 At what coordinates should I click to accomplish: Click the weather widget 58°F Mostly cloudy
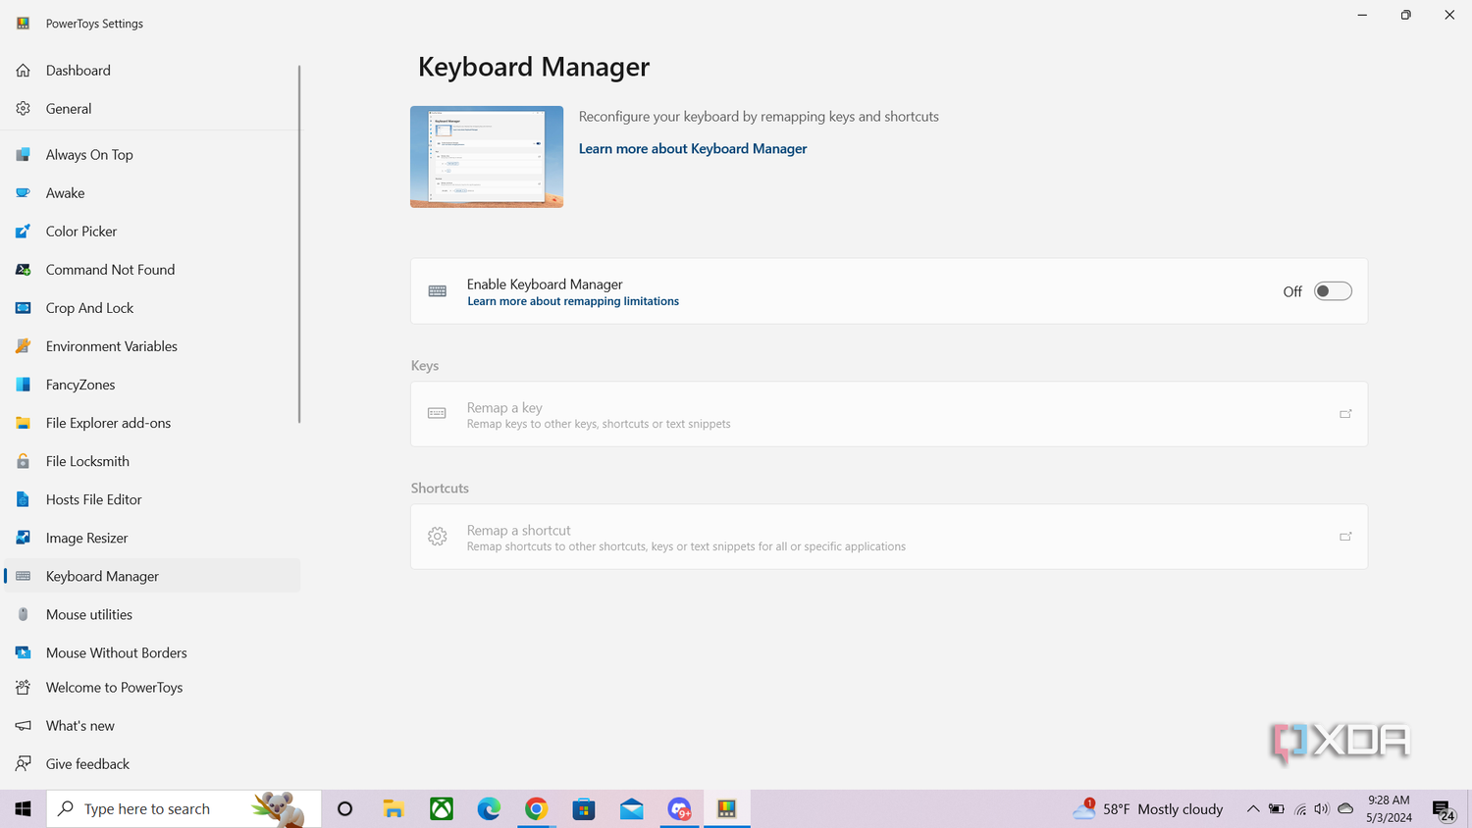1147,809
